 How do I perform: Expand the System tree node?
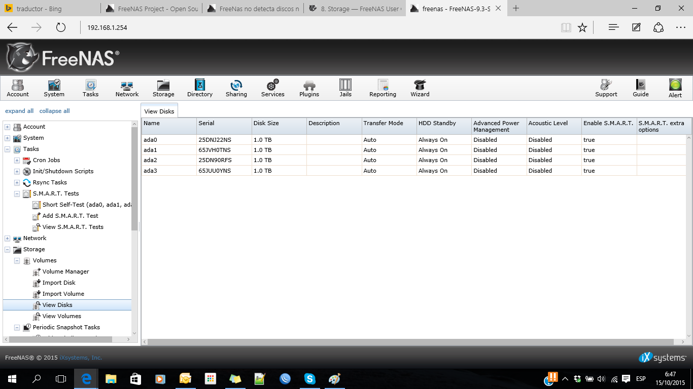(7, 138)
